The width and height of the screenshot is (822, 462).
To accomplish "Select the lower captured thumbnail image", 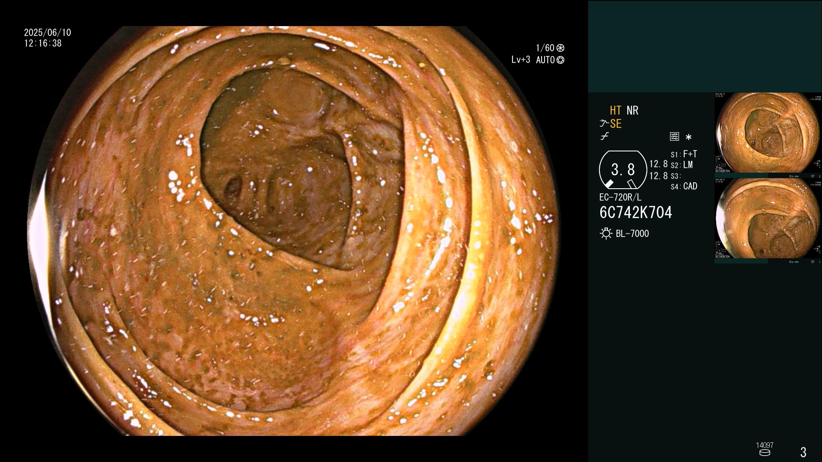I will click(768, 218).
